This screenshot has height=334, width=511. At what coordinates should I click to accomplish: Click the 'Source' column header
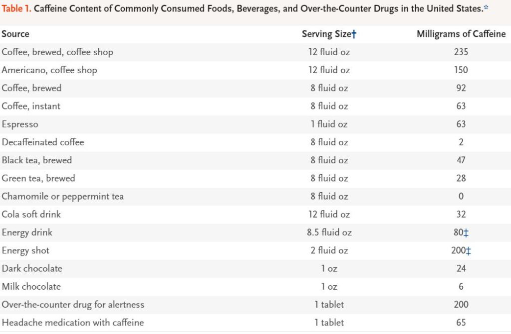15,34
